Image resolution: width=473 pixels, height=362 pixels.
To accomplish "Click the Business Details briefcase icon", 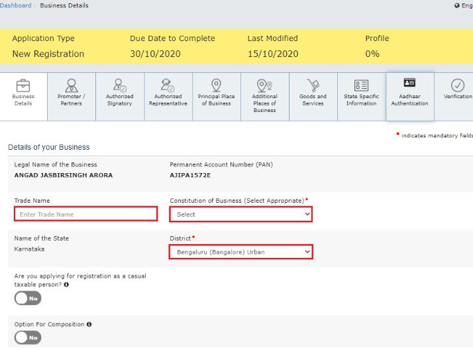I will 23,86.
